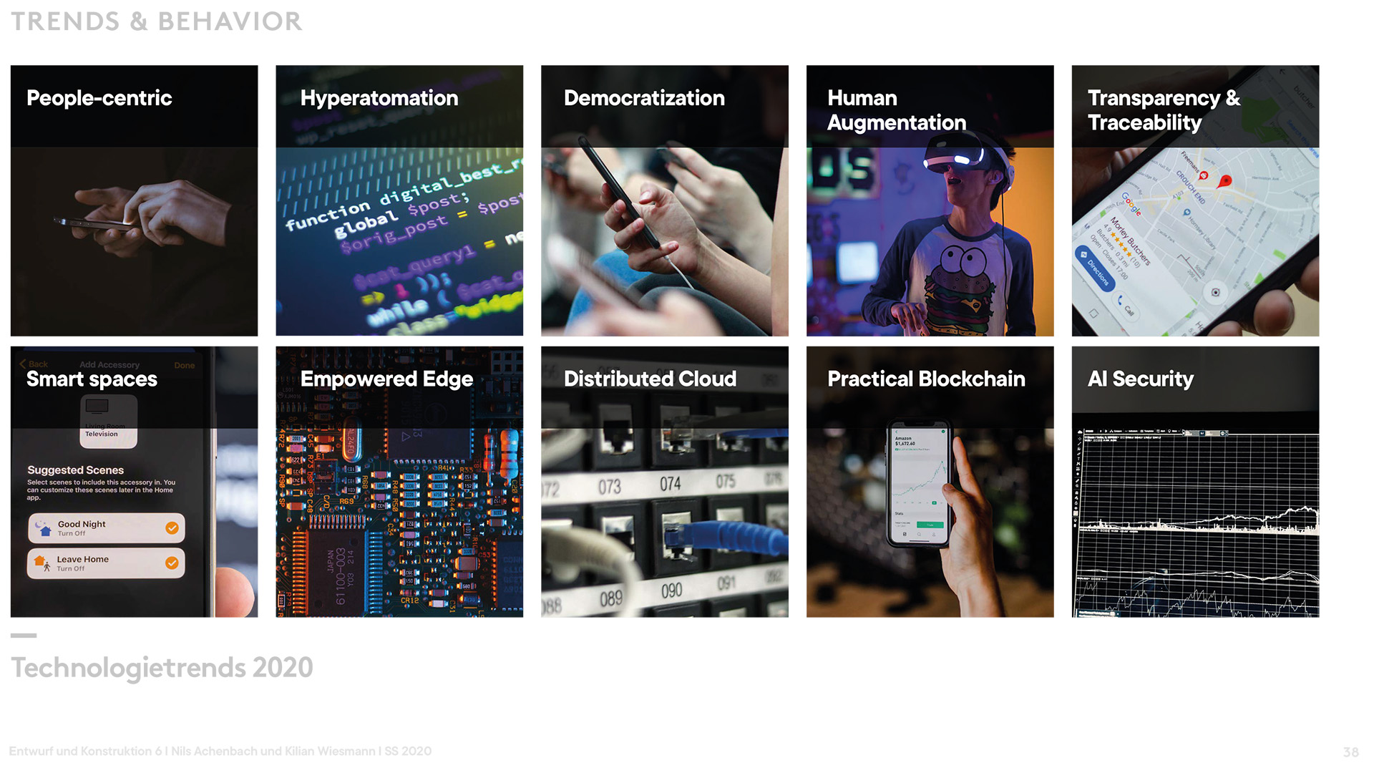
Task: Tap the blue Directions icon on map
Action: [1083, 255]
